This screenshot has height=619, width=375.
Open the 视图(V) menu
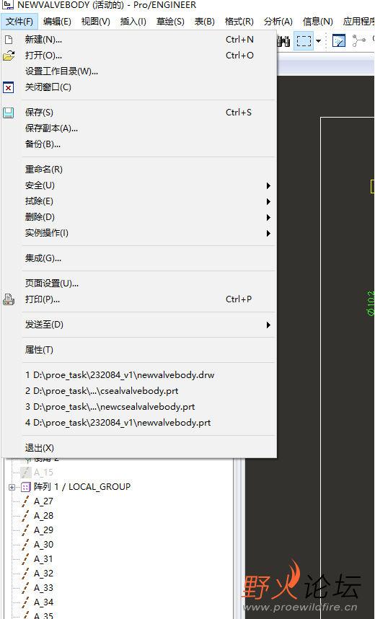tap(95, 22)
